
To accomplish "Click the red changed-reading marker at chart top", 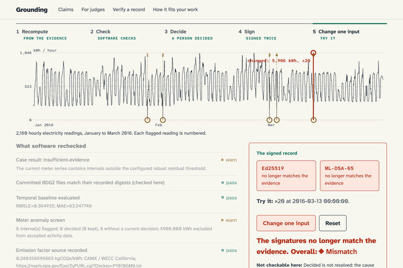I will point(313,53).
